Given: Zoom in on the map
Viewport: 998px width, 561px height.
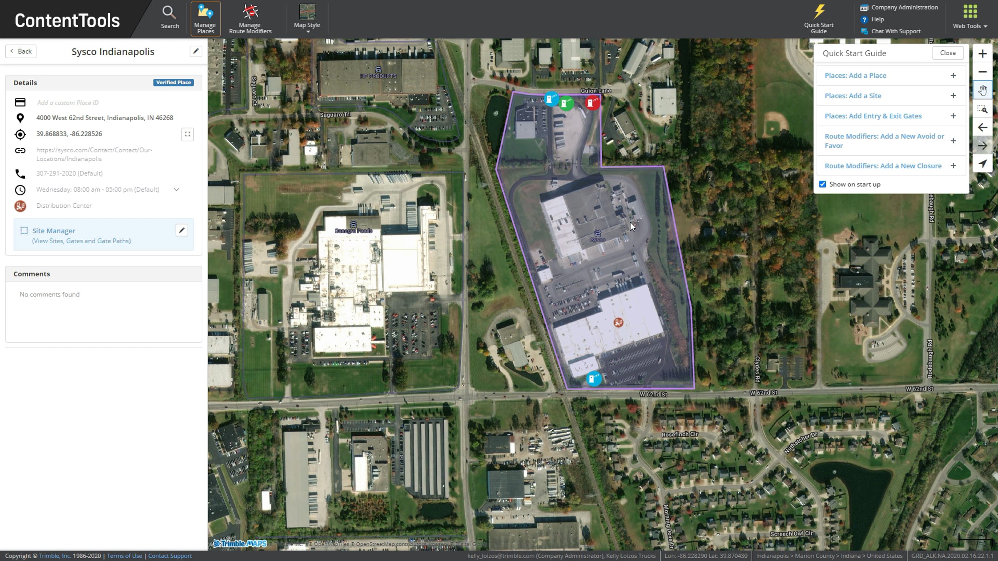Looking at the screenshot, I should click(x=982, y=54).
